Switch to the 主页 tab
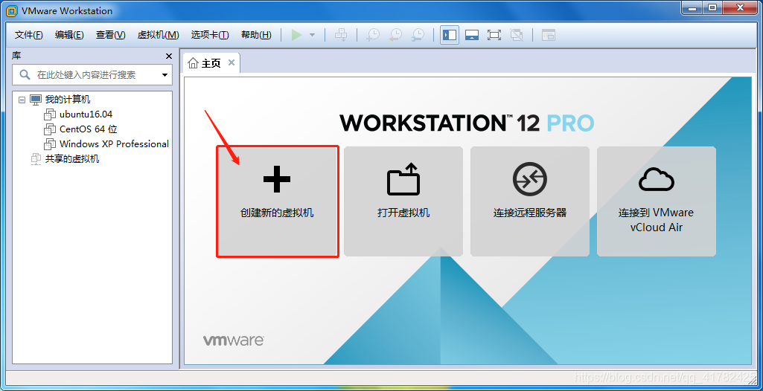Image resolution: width=763 pixels, height=391 pixels. point(211,63)
